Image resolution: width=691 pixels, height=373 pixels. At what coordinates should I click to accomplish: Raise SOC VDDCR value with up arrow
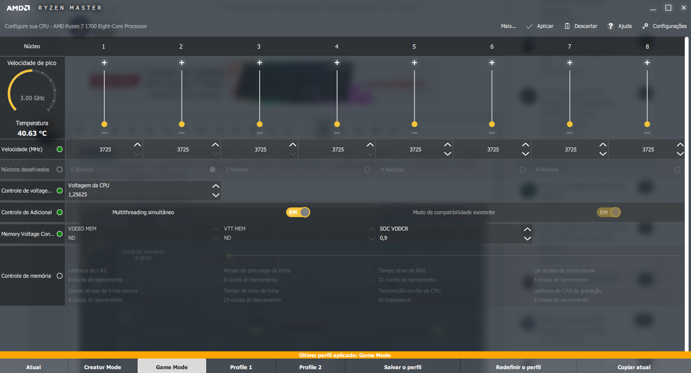[528, 230]
